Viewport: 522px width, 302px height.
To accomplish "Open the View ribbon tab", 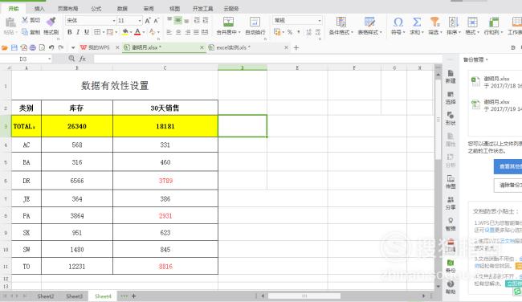I will click(175, 9).
